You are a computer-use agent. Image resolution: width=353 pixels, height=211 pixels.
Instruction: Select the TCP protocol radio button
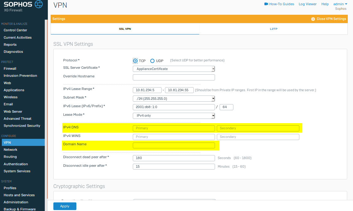[135, 61]
